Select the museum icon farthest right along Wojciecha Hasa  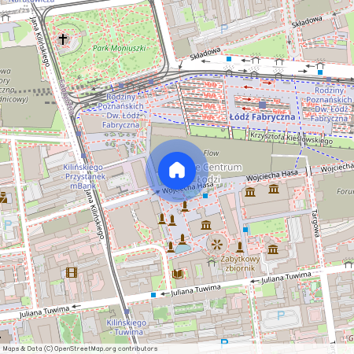[274, 189]
